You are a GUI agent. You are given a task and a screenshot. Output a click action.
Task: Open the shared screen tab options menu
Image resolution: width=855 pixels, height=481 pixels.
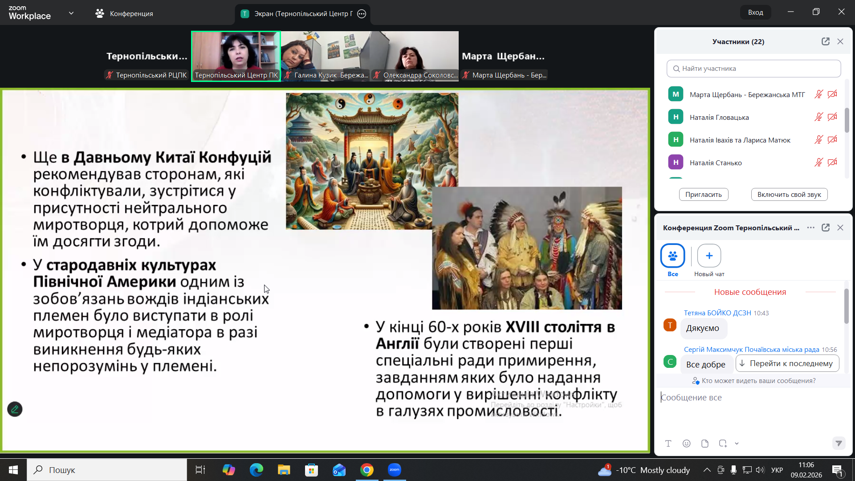(362, 14)
